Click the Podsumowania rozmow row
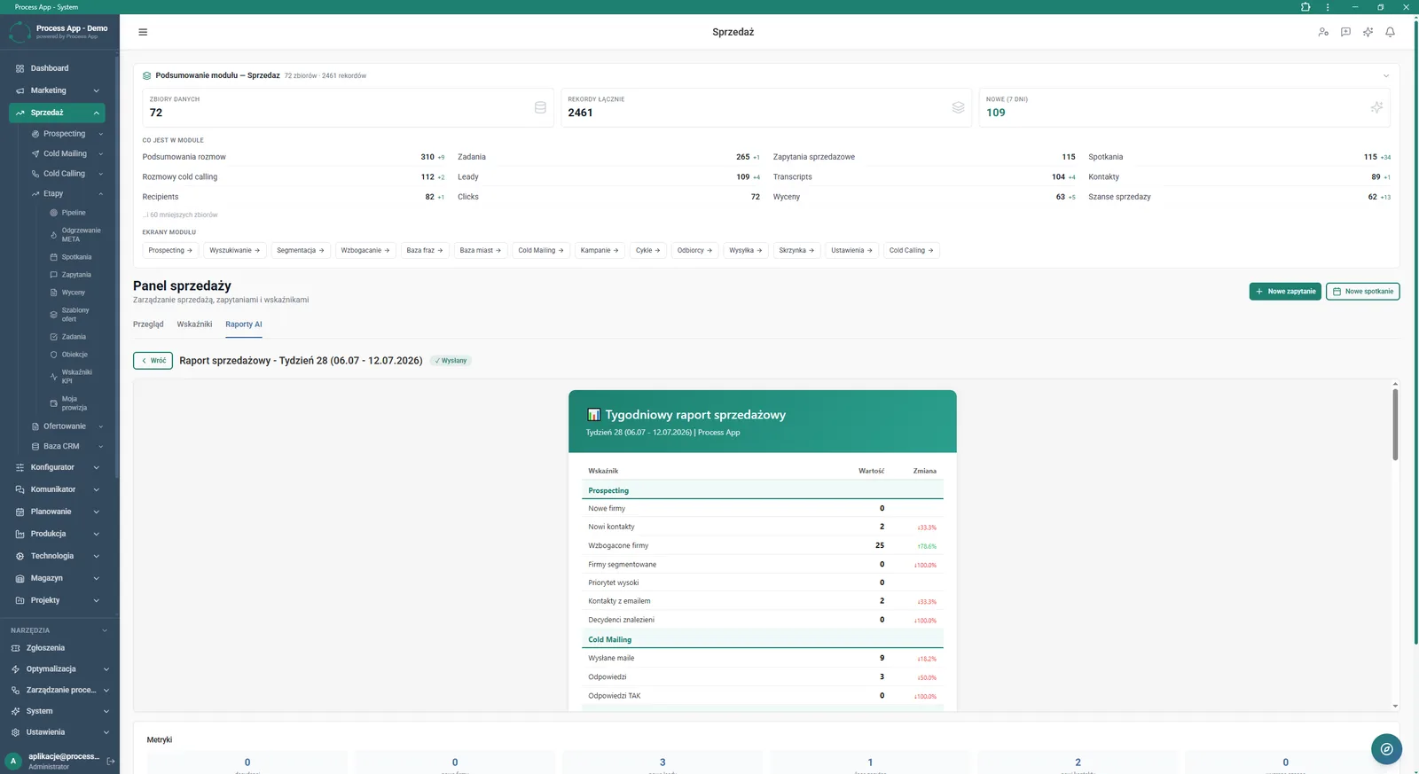This screenshot has width=1419, height=774. (294, 157)
